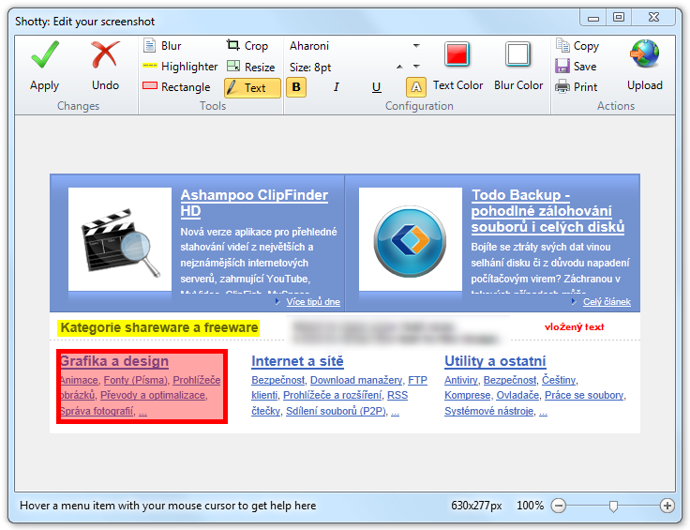Click the Todo Backup article title
The height and width of the screenshot is (530, 690).
[547, 211]
